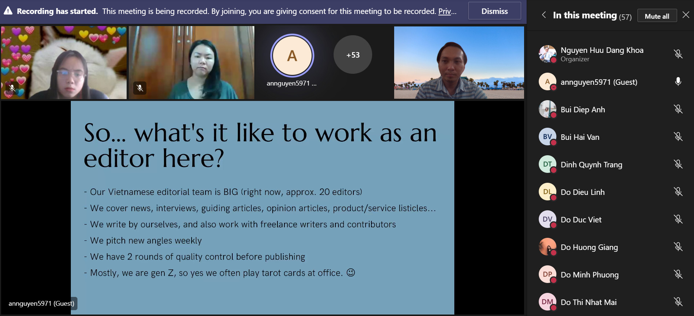Screen dimensions: 694x316
Task: Click the DT avatar for Dinh Quynh Trang
Action: point(547,164)
